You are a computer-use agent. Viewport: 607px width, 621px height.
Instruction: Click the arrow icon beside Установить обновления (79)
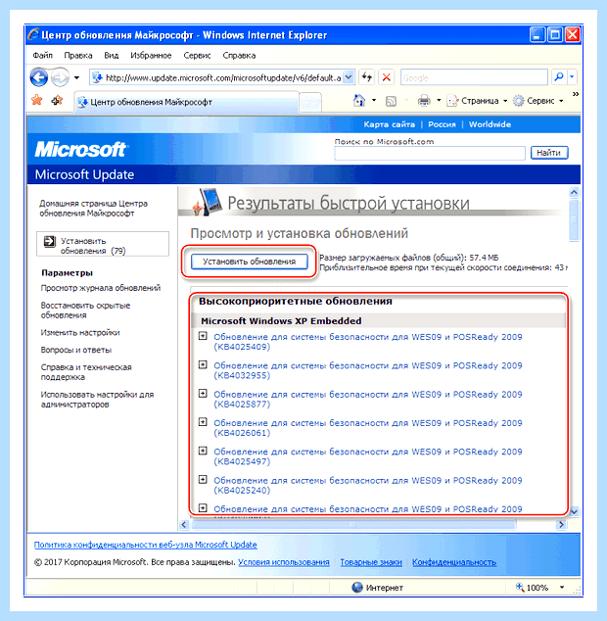tap(50, 241)
